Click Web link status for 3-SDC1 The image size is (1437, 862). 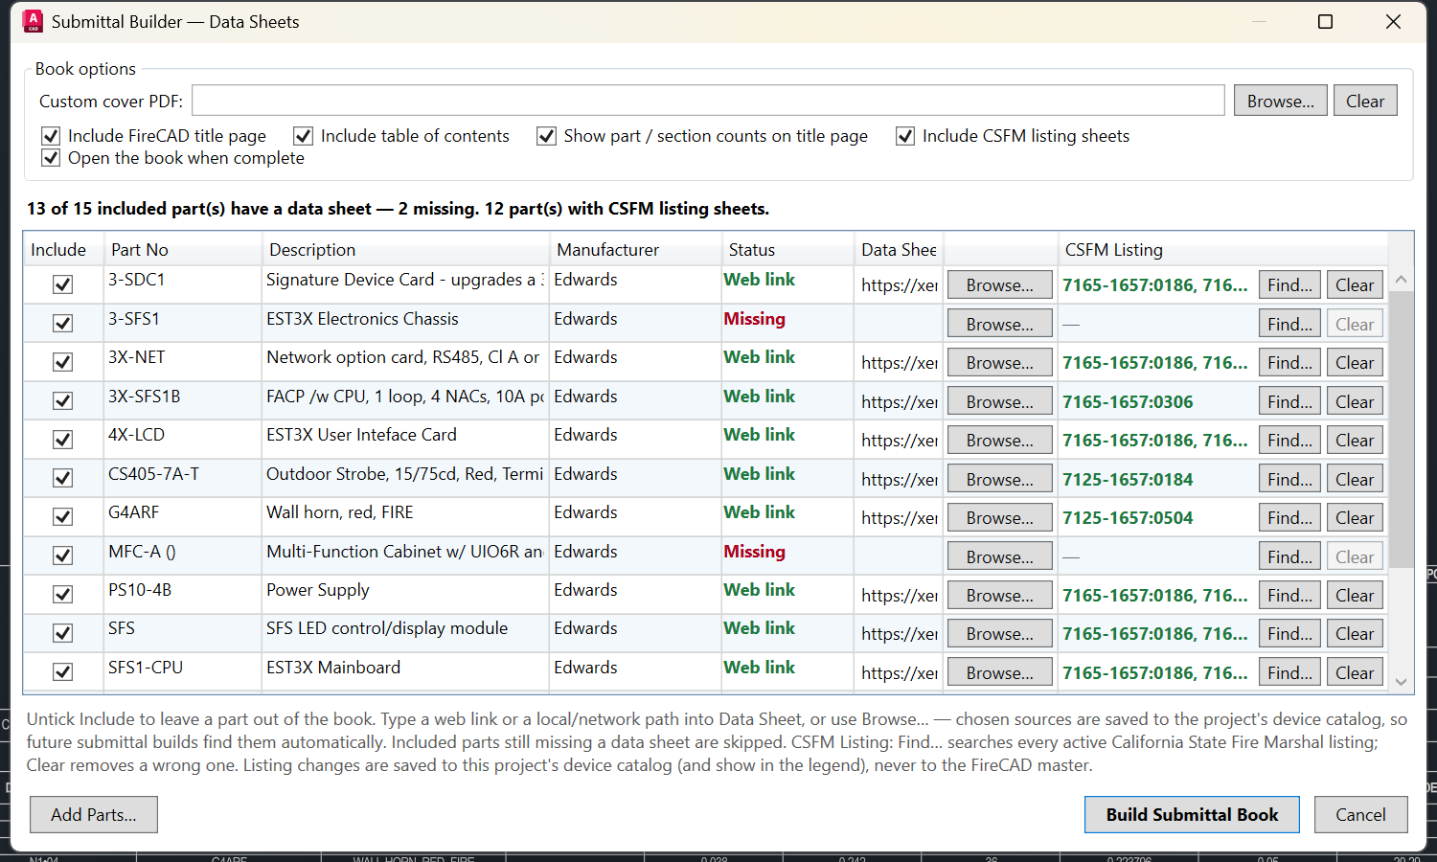click(759, 280)
